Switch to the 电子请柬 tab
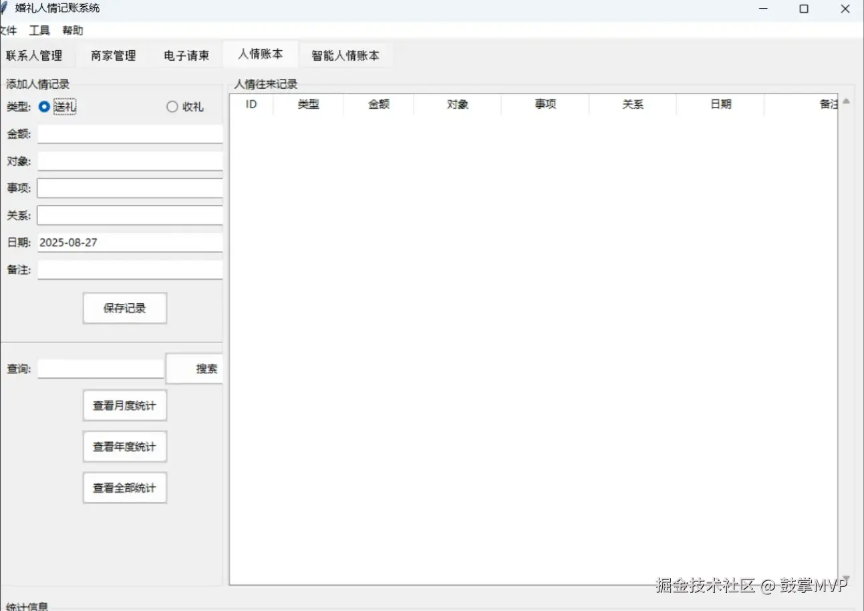 [186, 55]
